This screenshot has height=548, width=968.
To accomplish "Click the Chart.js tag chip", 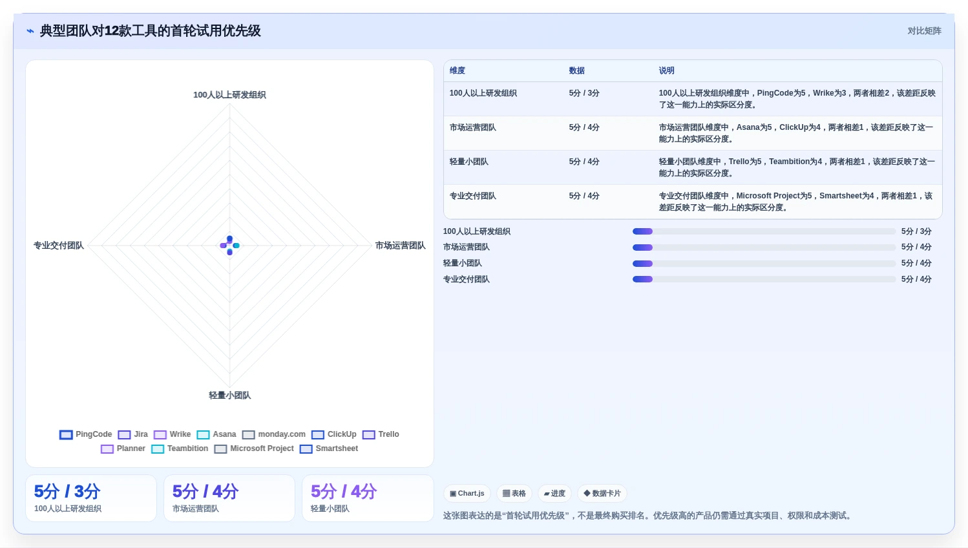I will click(x=467, y=494).
